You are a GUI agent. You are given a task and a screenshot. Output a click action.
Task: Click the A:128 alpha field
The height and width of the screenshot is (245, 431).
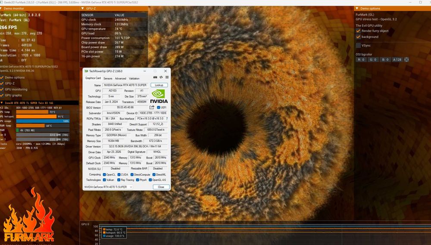397,59
